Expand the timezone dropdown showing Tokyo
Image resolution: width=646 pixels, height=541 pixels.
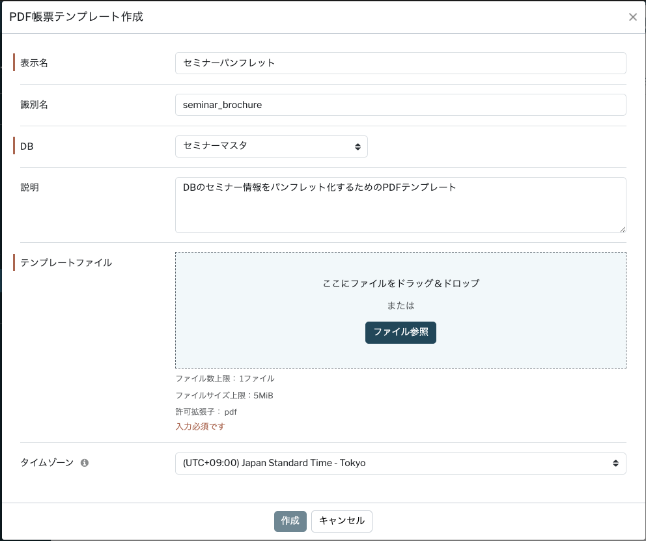[400, 464]
